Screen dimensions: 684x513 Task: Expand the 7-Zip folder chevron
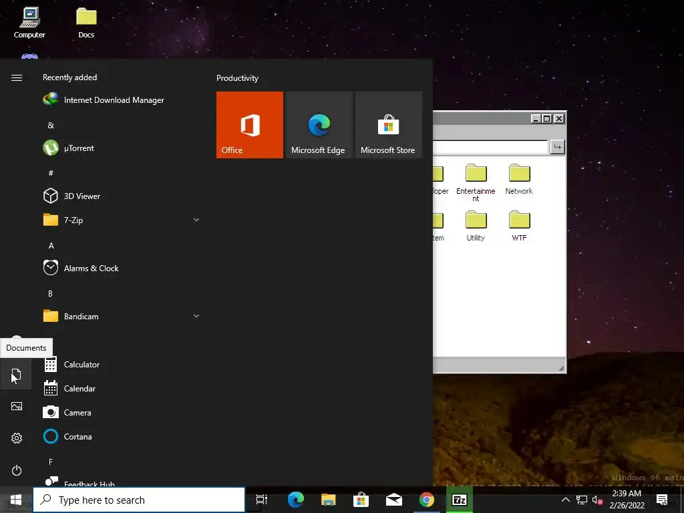tap(196, 220)
